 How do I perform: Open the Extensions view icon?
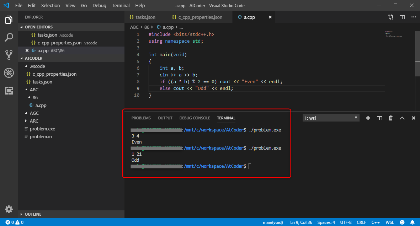[x=9, y=91]
